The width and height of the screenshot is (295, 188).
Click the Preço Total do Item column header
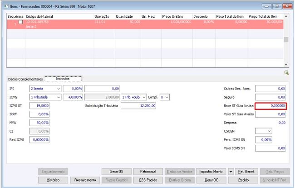point(265,16)
